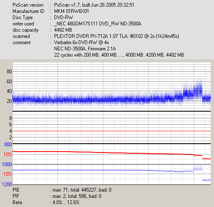Click the comment Verbatim 6x DVD-RW text
The width and height of the screenshot is (214, 207).
pos(82,42)
